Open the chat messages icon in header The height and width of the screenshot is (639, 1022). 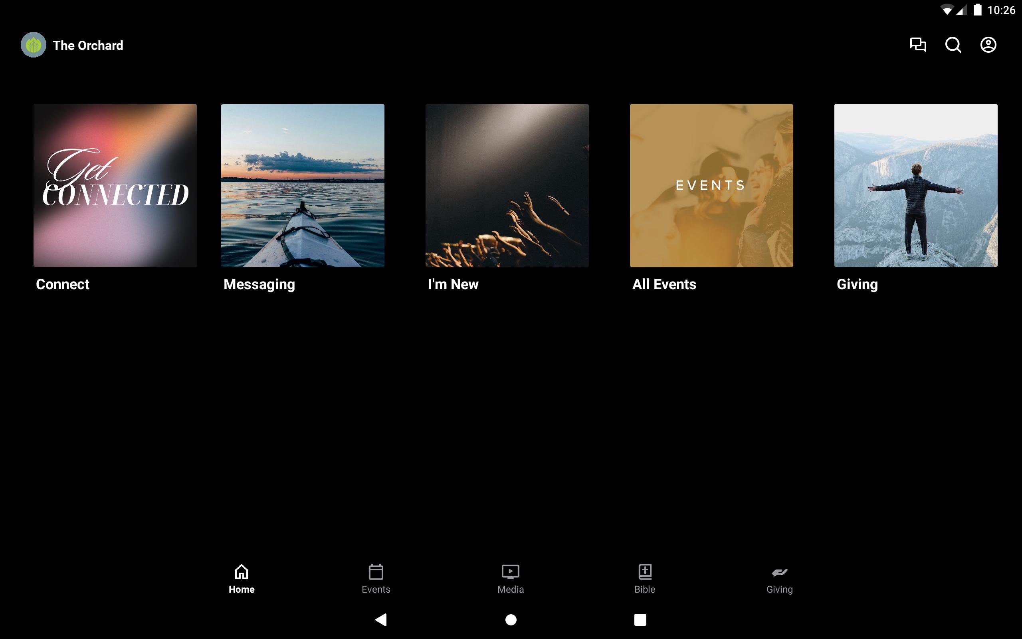coord(918,45)
